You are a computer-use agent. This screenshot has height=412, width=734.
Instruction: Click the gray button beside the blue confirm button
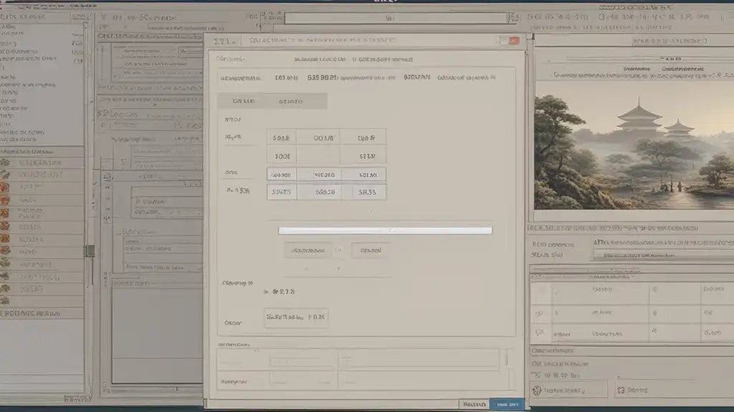point(472,405)
